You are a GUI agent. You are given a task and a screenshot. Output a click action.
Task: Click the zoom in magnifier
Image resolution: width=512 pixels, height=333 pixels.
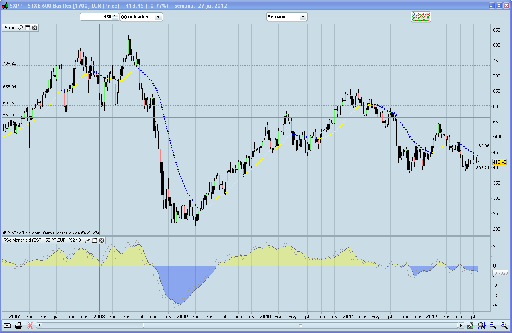504,325
